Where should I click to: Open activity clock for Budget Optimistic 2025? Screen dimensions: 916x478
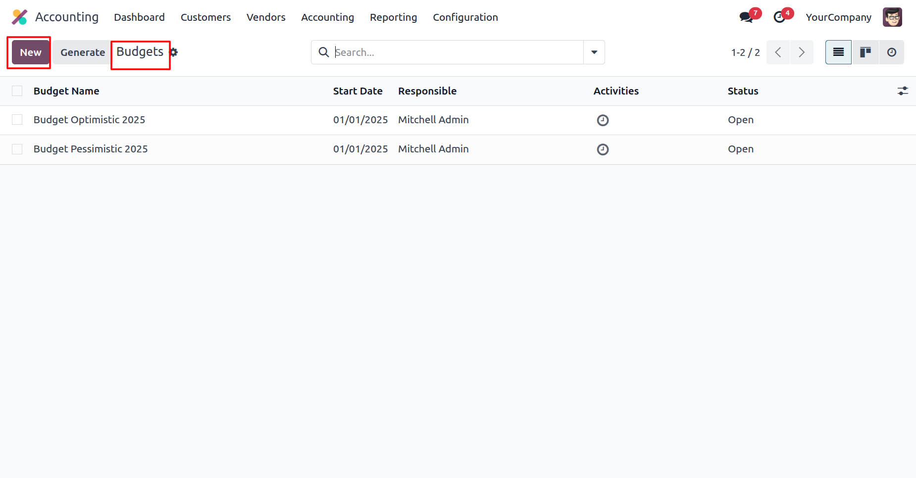[x=603, y=120]
